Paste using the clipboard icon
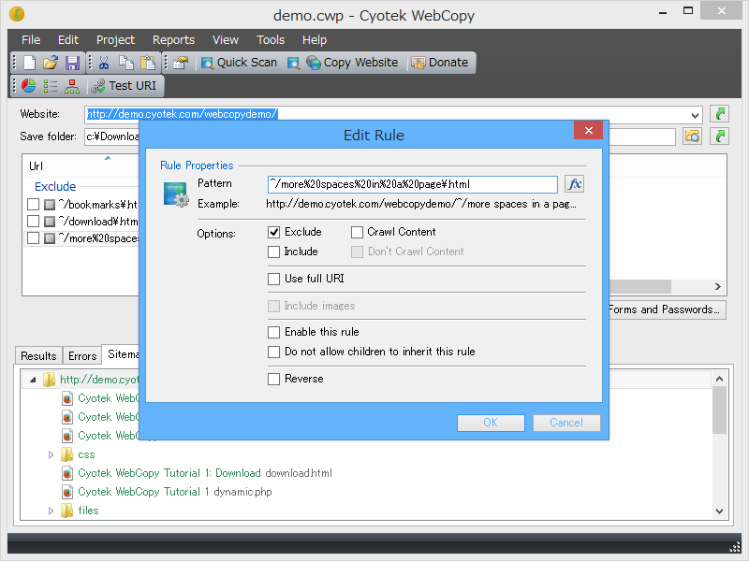Screen dimensions: 749x561 point(148,63)
